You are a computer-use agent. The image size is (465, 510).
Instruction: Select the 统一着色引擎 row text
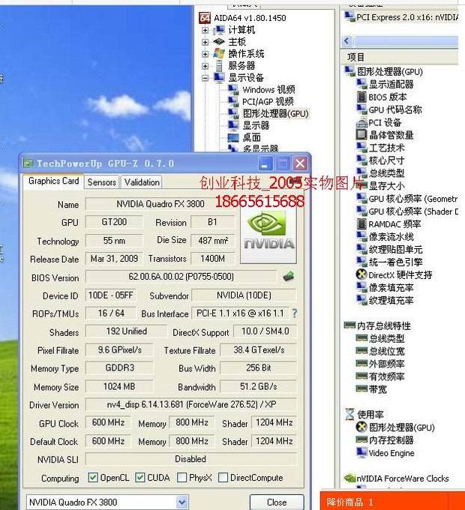pos(396,262)
